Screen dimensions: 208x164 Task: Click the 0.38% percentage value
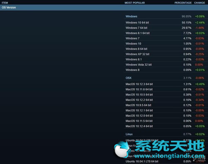coord(187,94)
